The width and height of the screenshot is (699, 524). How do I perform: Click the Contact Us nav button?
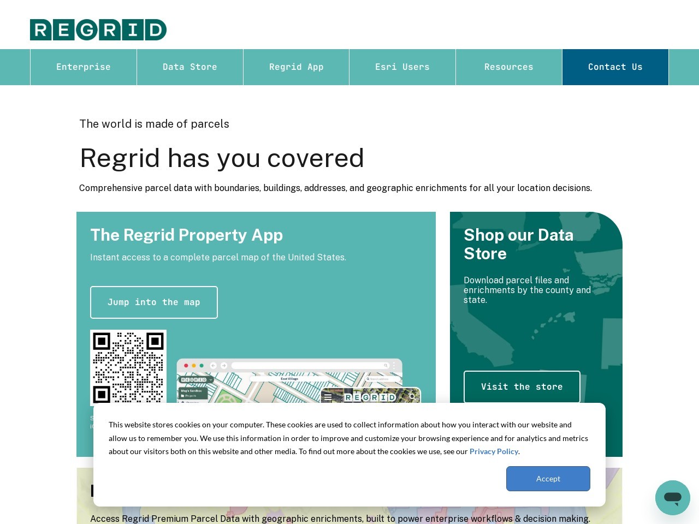[x=615, y=67]
